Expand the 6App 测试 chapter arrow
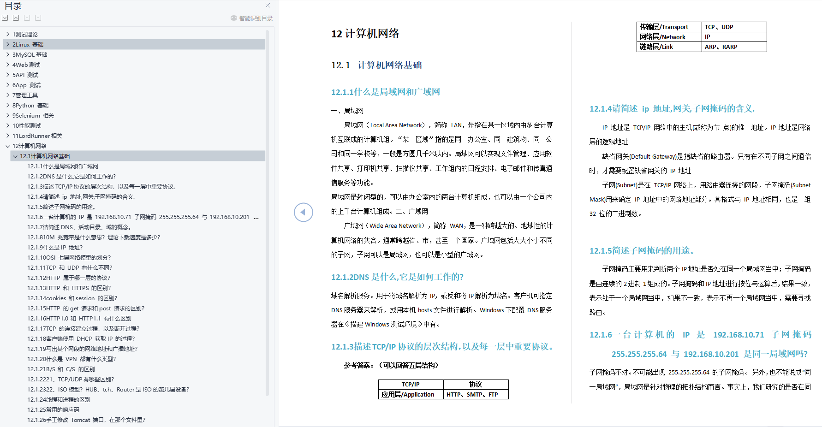This screenshot has height=427, width=822. (x=8, y=85)
